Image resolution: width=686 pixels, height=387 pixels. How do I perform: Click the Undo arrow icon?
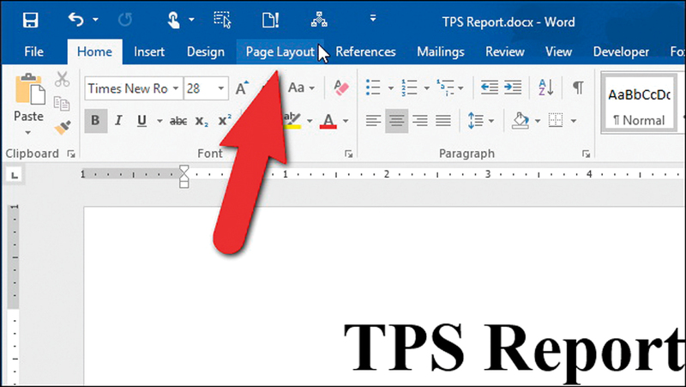(x=77, y=19)
